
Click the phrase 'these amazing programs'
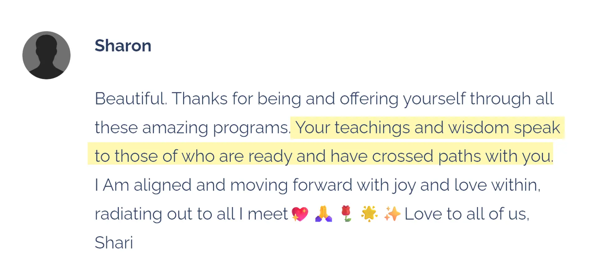pos(192,128)
